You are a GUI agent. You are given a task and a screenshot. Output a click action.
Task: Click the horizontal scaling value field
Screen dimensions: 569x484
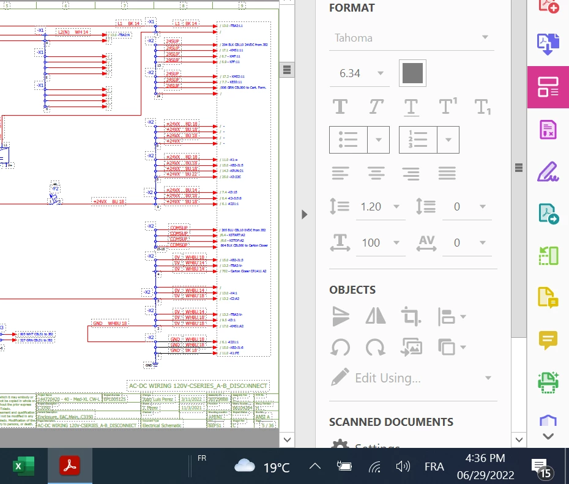(x=371, y=243)
